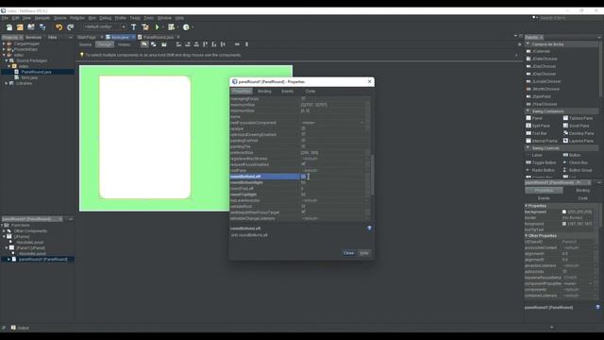Click the Close button in Properties dialog
The height and width of the screenshot is (340, 604).
click(348, 253)
